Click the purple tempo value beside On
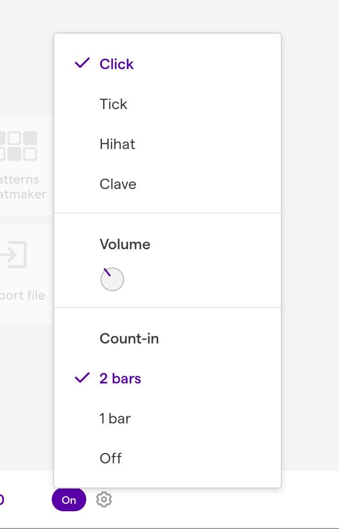The height and width of the screenshot is (529, 339). (2, 499)
